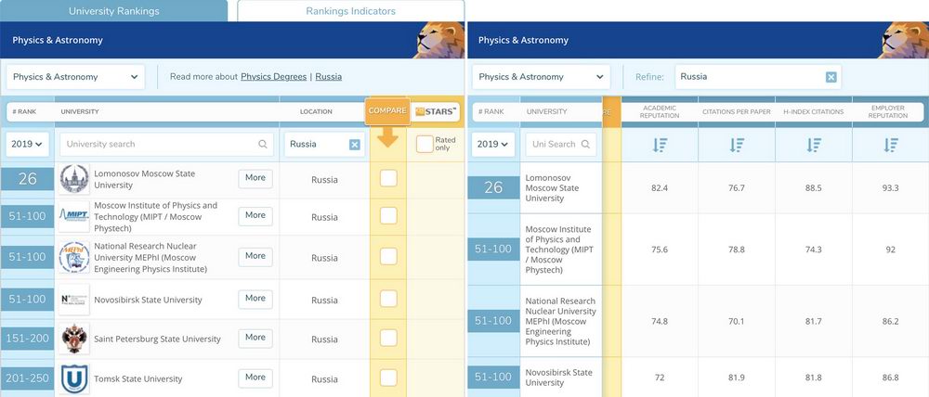Click the Compare column header button
Image resolution: width=929 pixels, height=397 pixels.
point(387,111)
